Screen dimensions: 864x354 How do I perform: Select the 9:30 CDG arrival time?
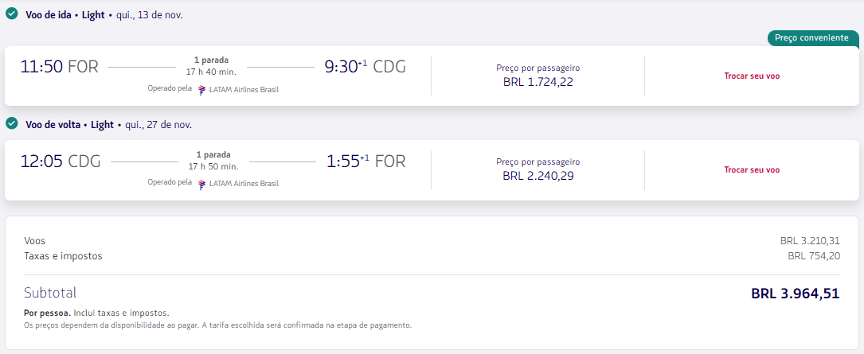[x=365, y=67]
